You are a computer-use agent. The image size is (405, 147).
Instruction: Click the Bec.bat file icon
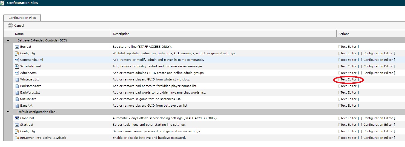click(x=17, y=47)
